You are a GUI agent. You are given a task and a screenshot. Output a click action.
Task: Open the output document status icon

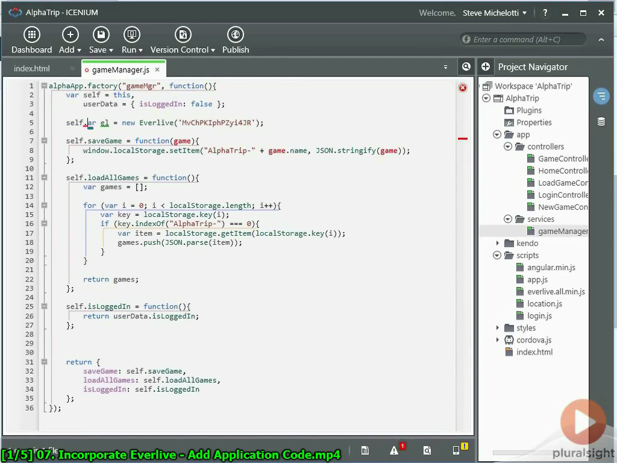[365, 450]
